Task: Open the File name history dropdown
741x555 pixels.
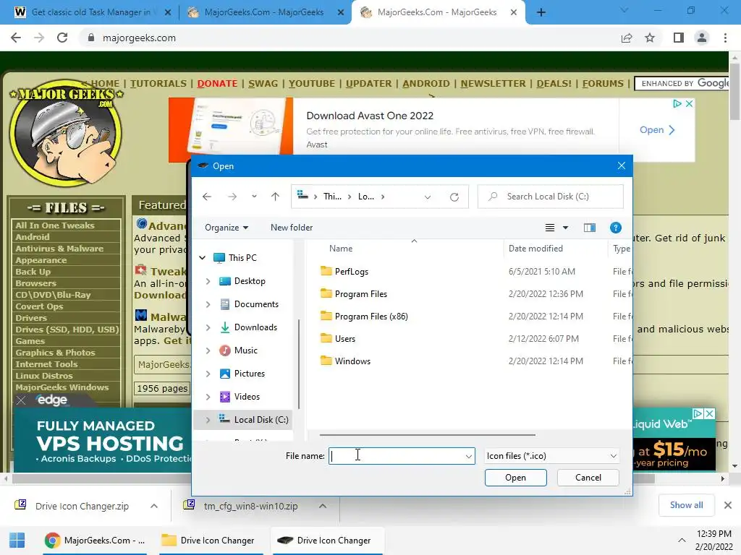Action: [x=468, y=457]
